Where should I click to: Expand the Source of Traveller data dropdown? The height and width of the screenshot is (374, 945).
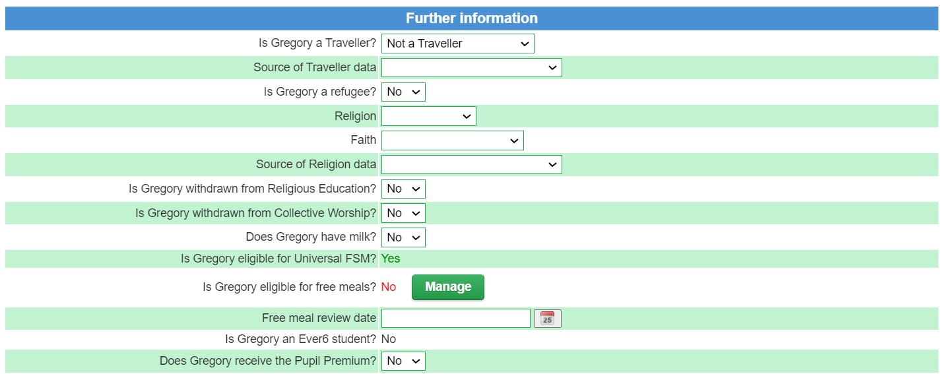point(471,67)
